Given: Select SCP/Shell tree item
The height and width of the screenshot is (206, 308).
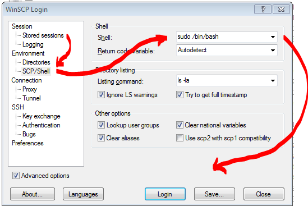Looking at the screenshot, I should (x=36, y=71).
